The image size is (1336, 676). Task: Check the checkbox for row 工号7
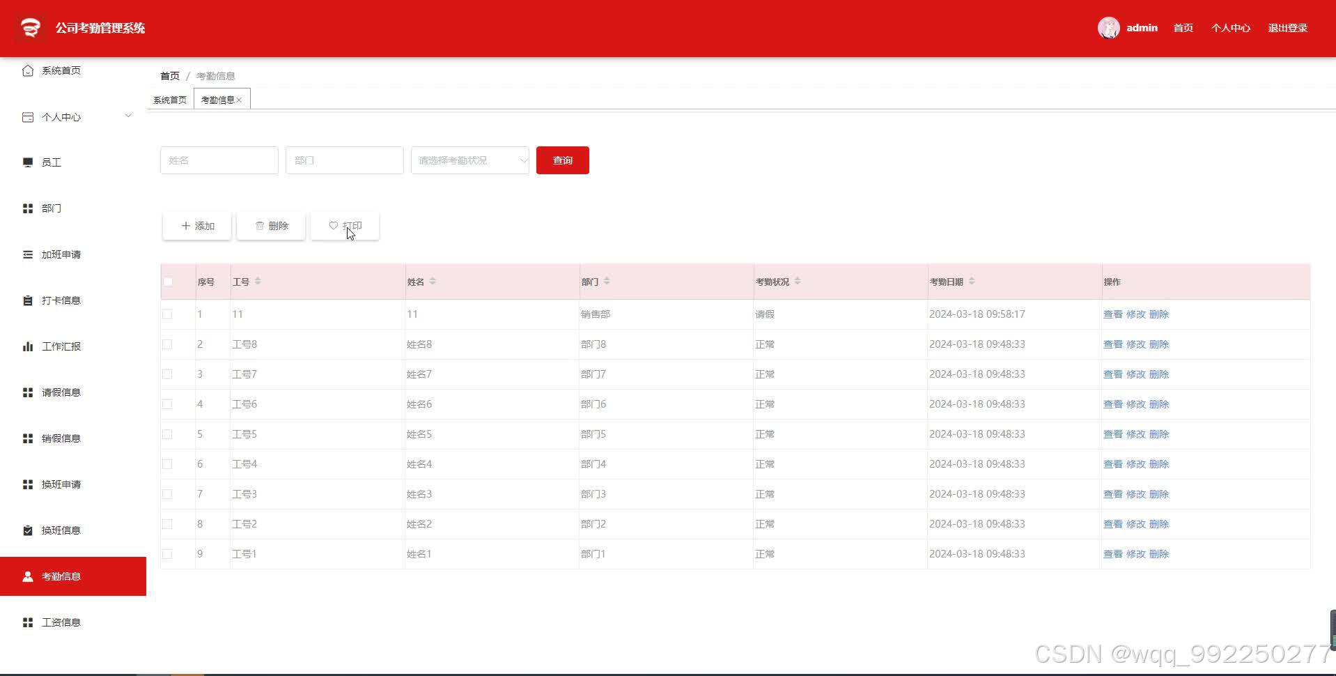click(x=167, y=374)
